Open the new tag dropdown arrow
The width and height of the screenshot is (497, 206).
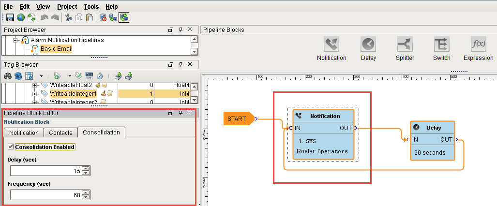[x=70, y=76]
